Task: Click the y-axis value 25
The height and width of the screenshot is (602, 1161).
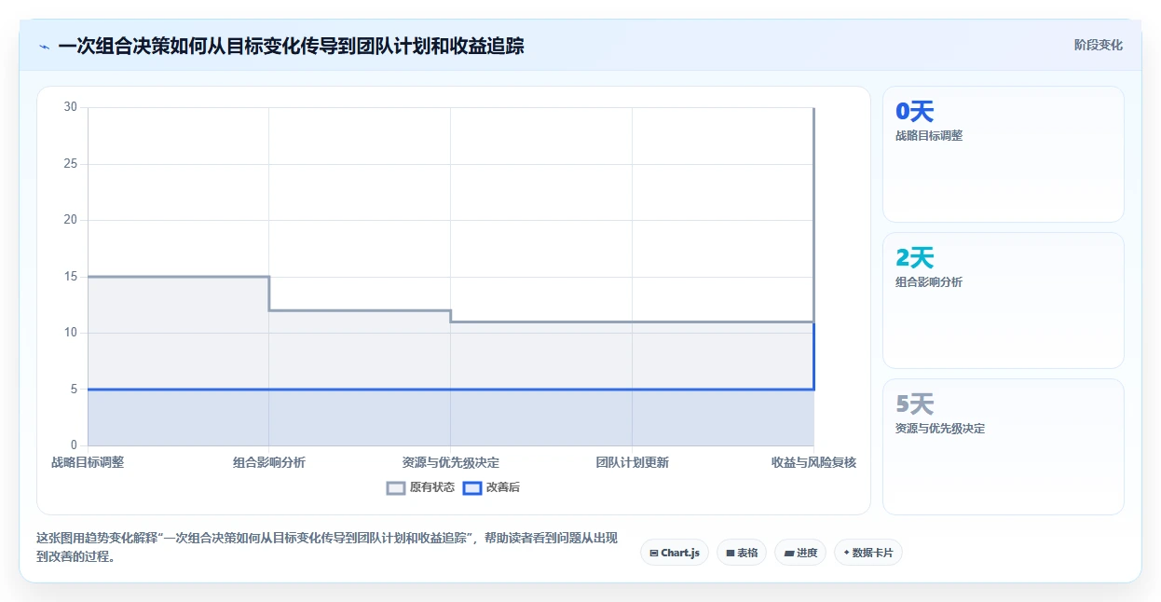Action: coord(71,164)
